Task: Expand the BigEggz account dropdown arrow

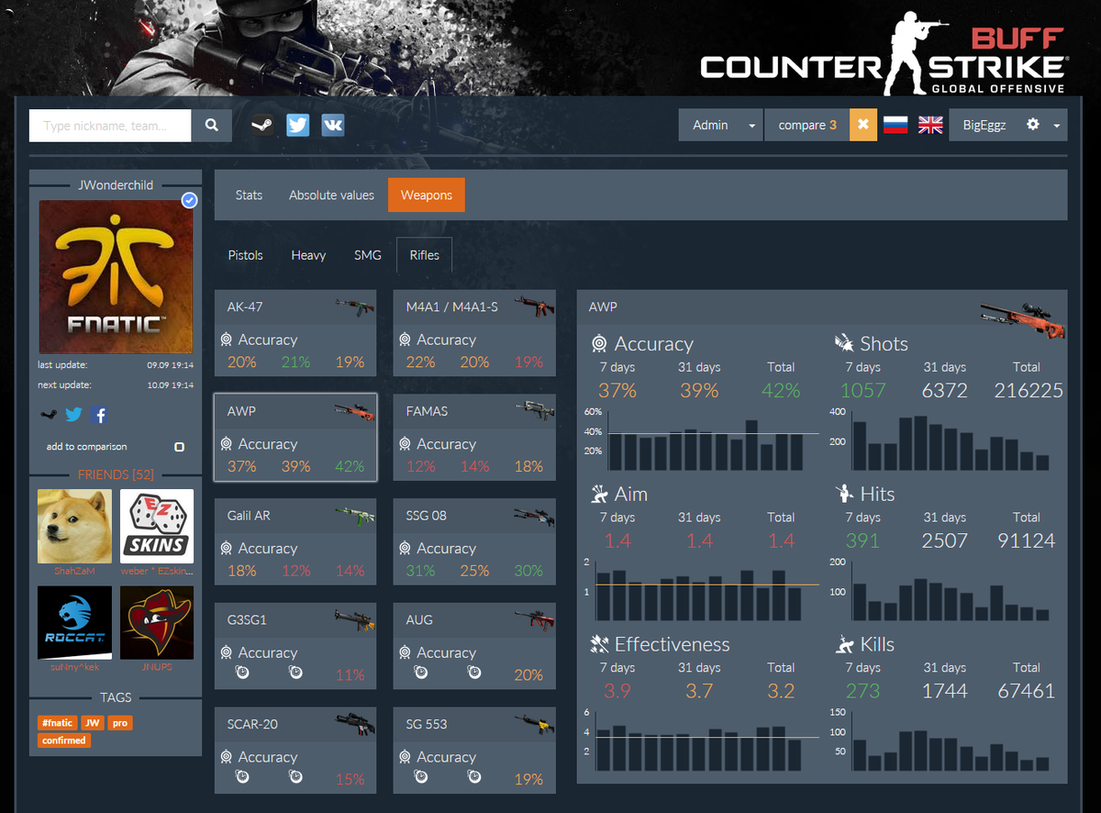Action: pyautogui.click(x=1057, y=126)
